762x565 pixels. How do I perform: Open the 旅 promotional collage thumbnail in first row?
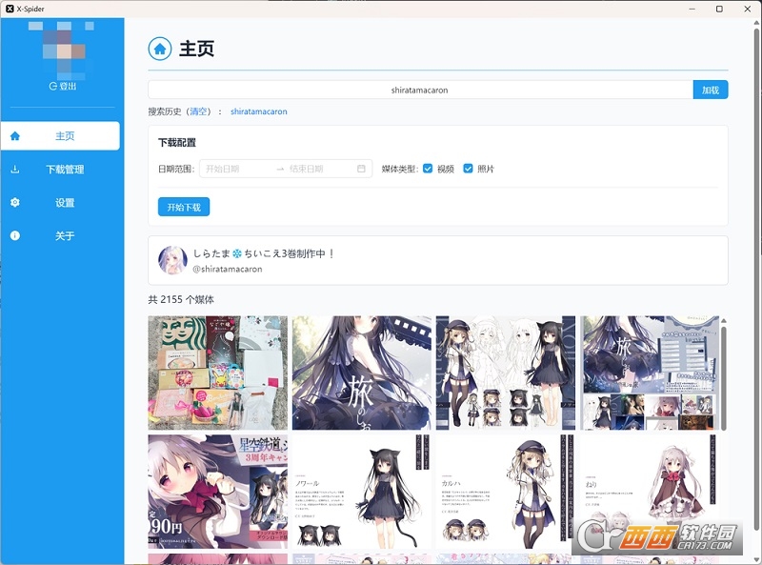[x=650, y=373]
